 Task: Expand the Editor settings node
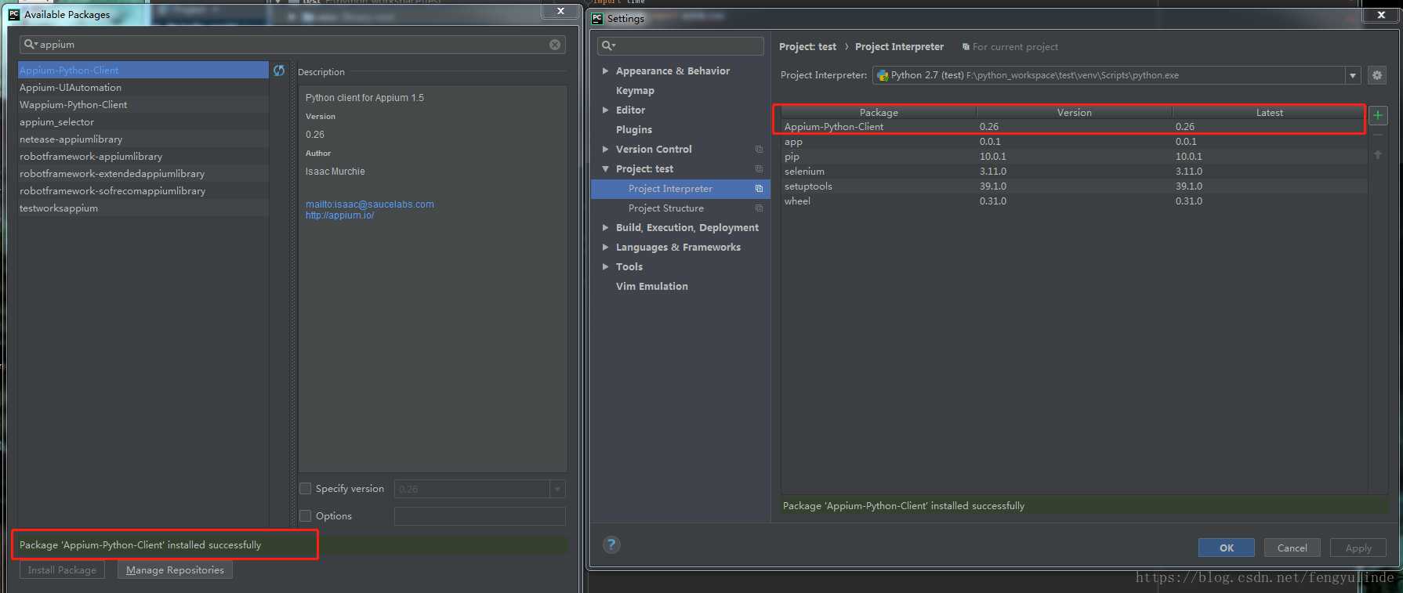605,110
